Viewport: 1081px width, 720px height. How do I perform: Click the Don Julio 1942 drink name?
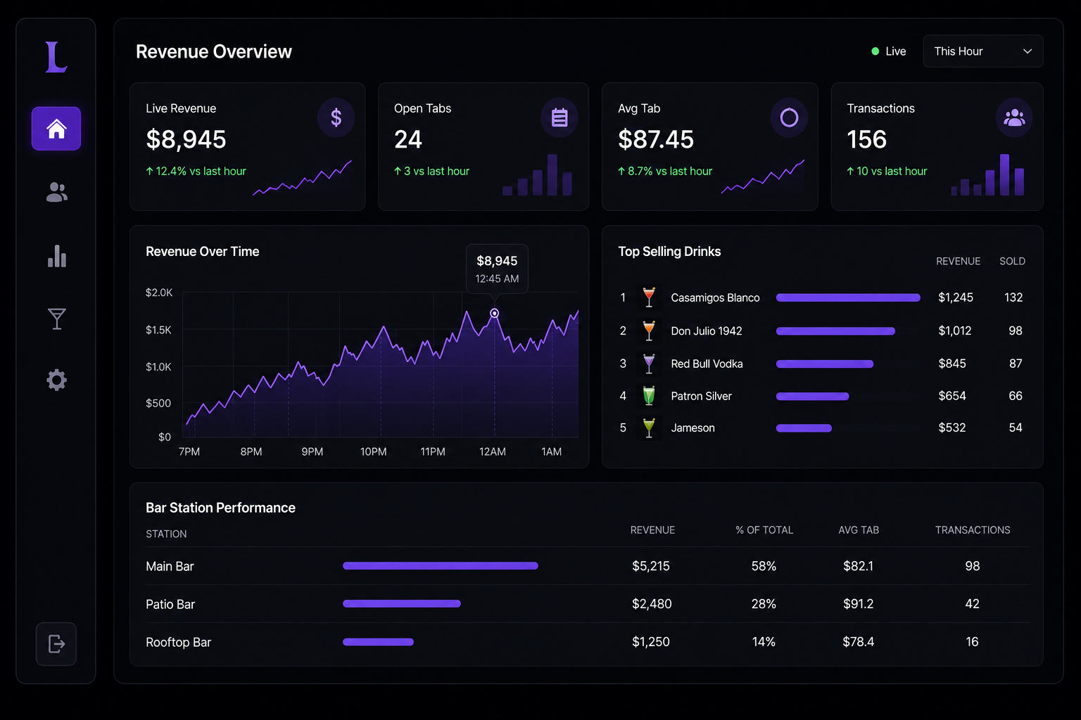[x=706, y=330]
